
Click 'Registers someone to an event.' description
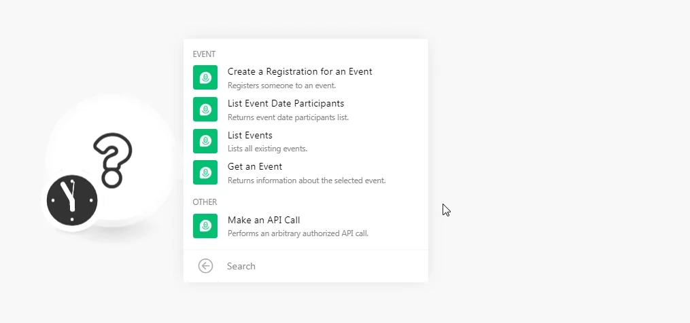click(x=281, y=85)
